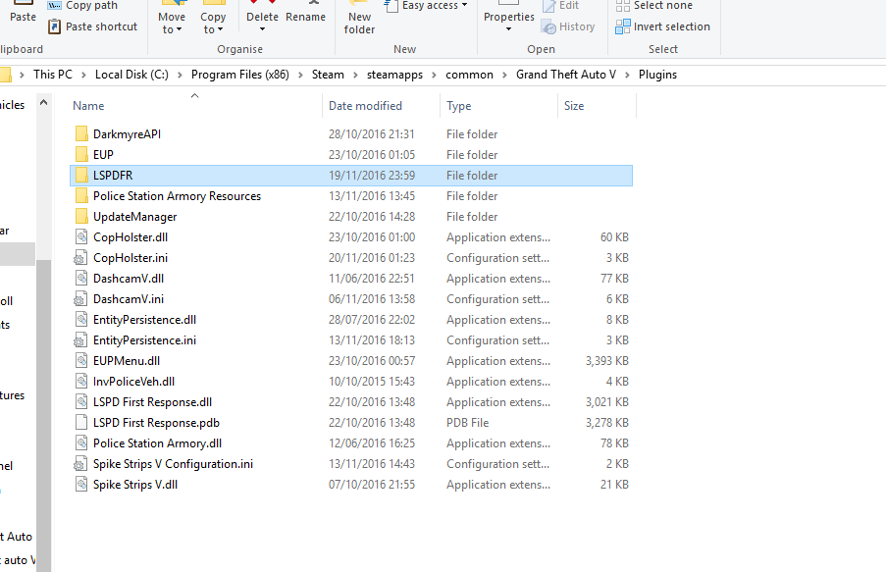Click the History icon in Open group
The height and width of the screenshot is (572, 886).
coord(548,26)
